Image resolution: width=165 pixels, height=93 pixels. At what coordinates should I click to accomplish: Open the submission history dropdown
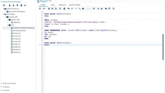[44, 9]
